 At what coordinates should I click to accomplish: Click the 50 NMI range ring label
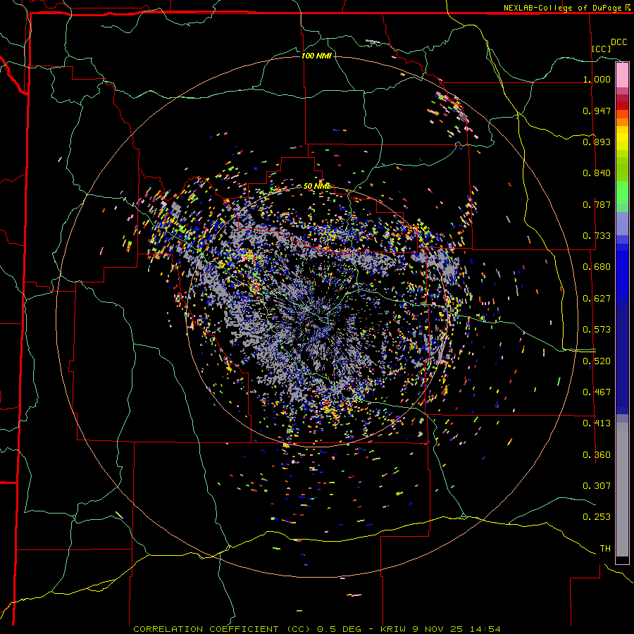tap(317, 186)
